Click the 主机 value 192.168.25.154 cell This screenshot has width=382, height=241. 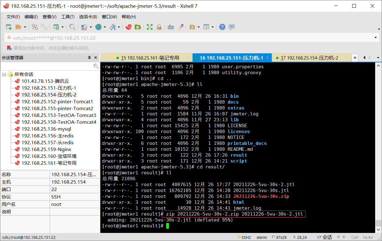coord(75,182)
